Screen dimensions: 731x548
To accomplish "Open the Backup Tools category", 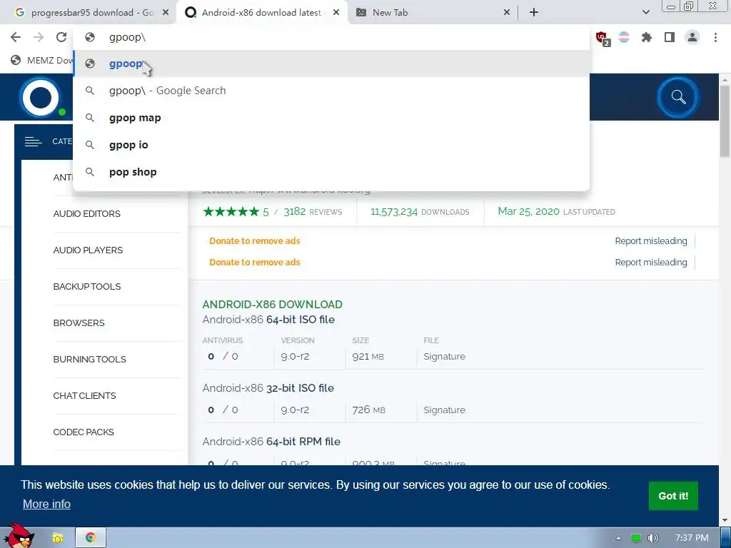I will coord(86,286).
